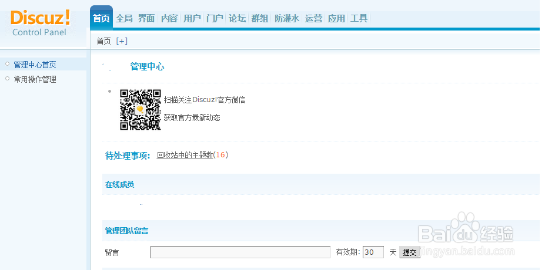The width and height of the screenshot is (545, 270).
Task: Click the 有效期 days input field
Action: pos(373,252)
